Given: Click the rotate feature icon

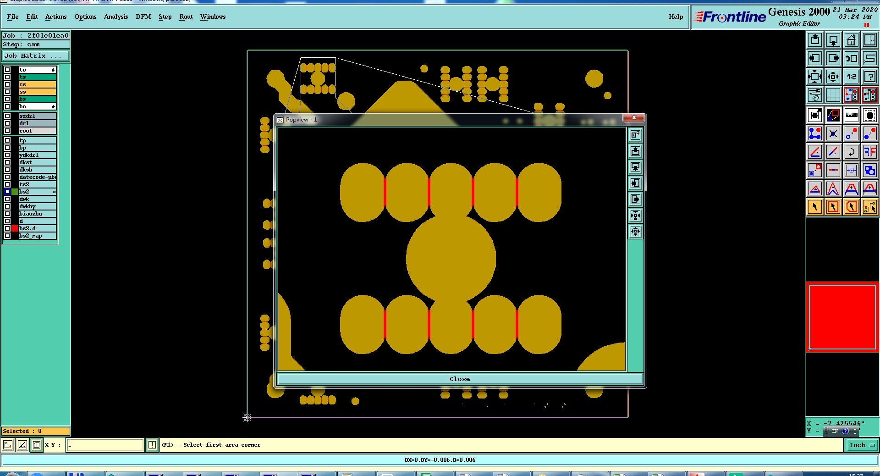Looking at the screenshot, I should point(852,152).
